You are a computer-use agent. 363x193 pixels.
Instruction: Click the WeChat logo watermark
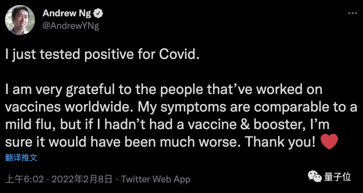coord(315,177)
